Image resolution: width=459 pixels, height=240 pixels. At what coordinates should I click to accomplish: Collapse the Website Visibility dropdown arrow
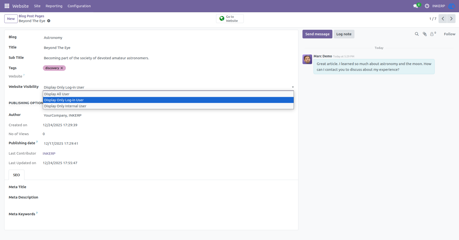[293, 87]
